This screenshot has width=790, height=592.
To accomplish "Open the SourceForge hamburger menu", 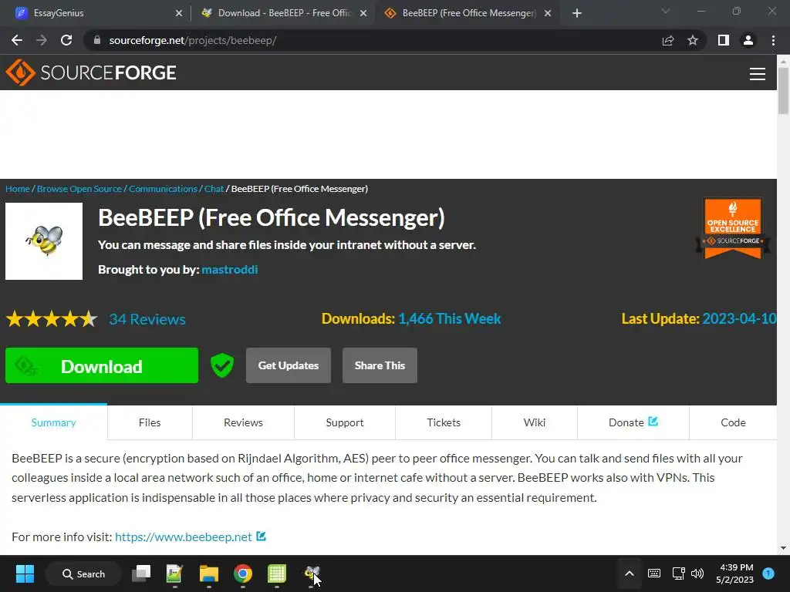I will [758, 73].
